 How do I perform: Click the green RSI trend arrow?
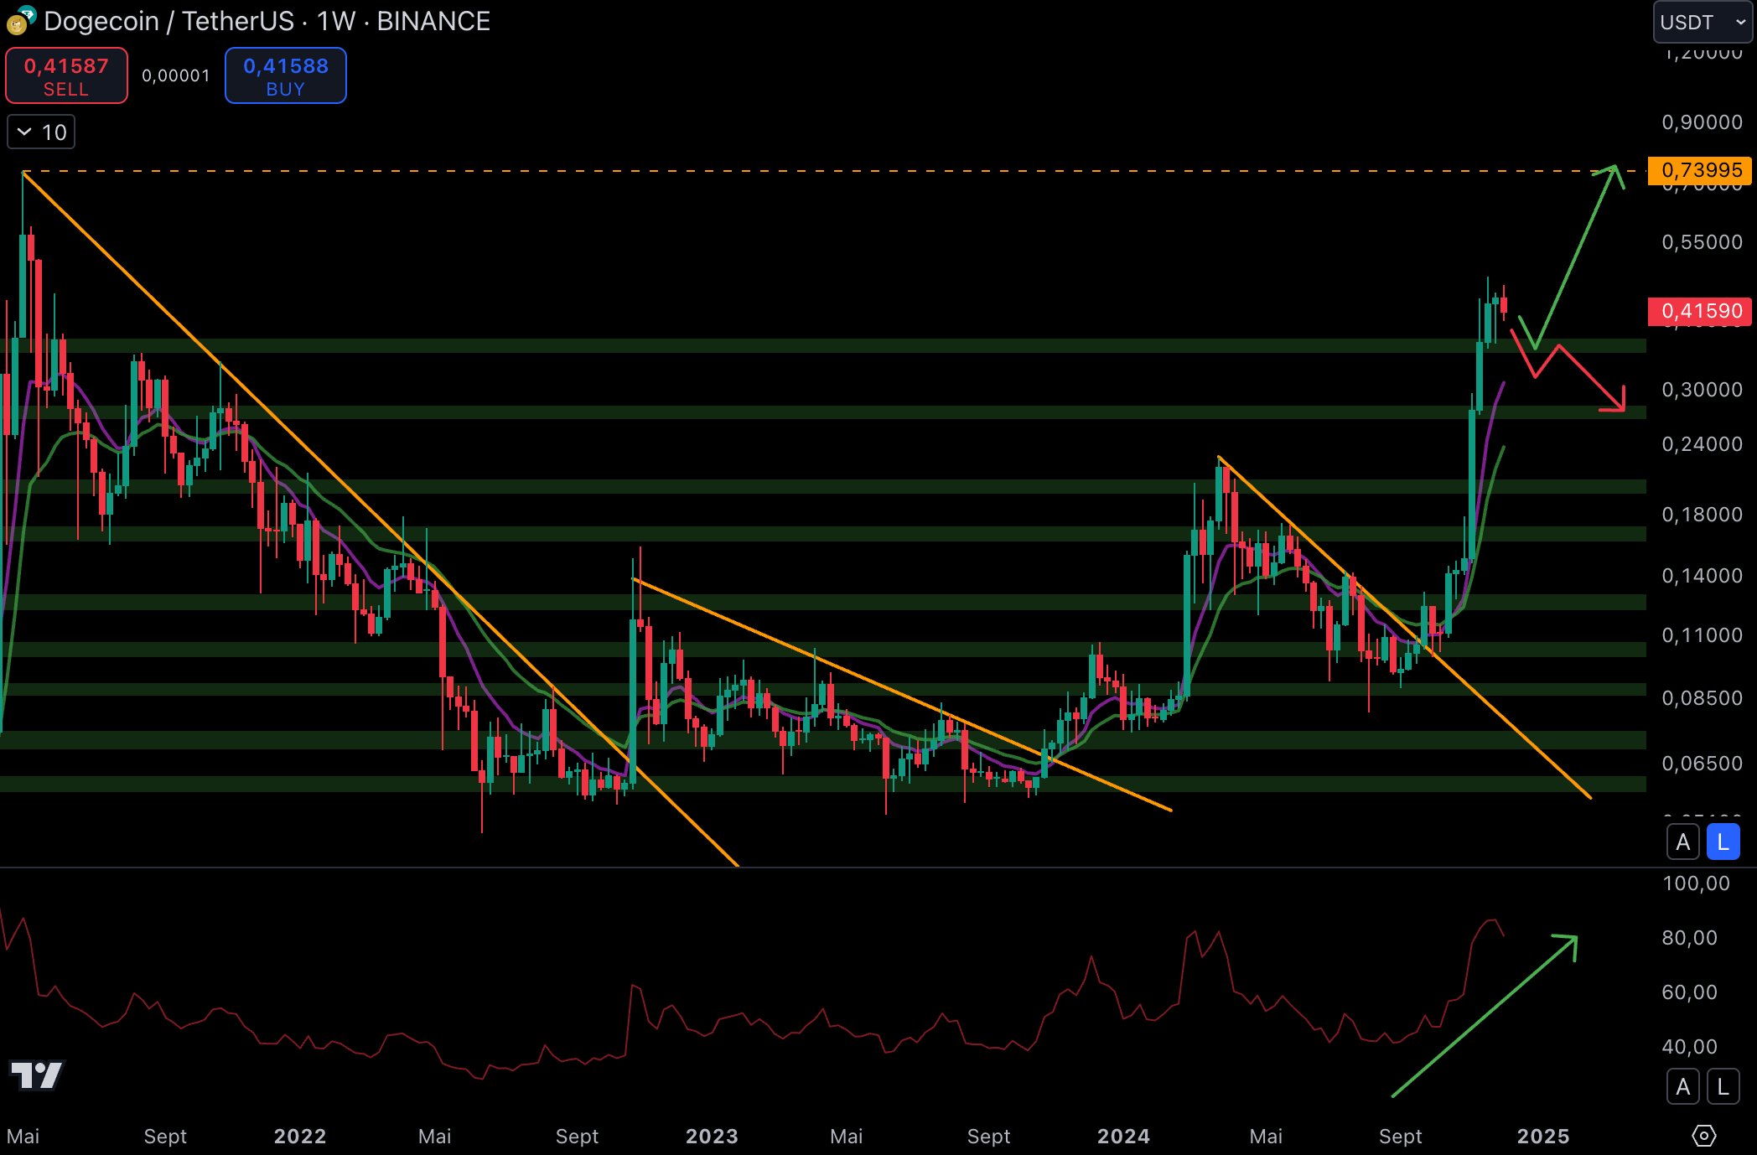click(x=1484, y=1017)
